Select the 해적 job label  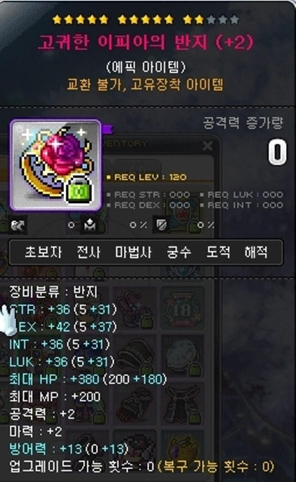[x=256, y=252]
